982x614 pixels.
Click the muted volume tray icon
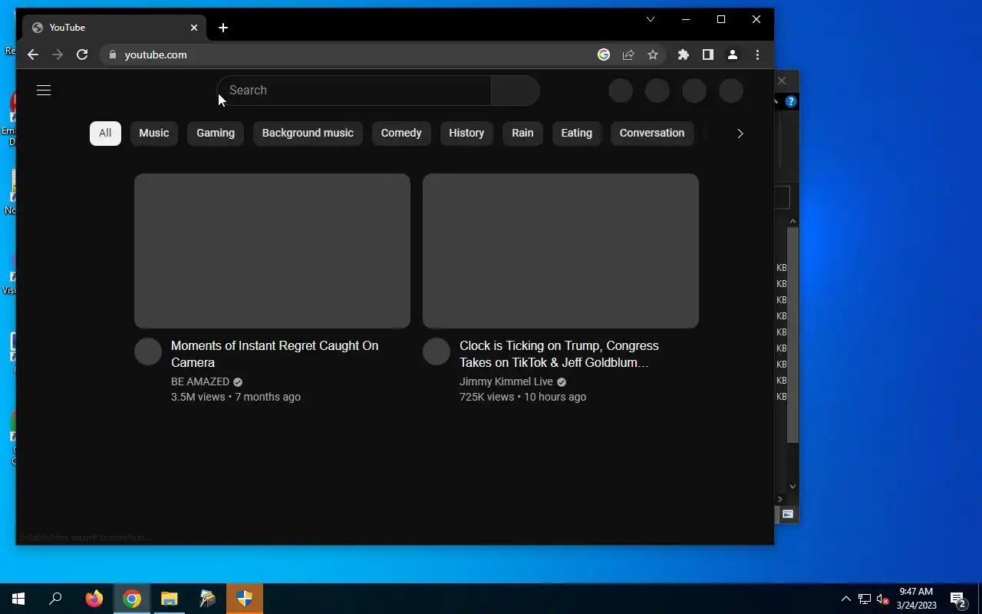pos(883,599)
